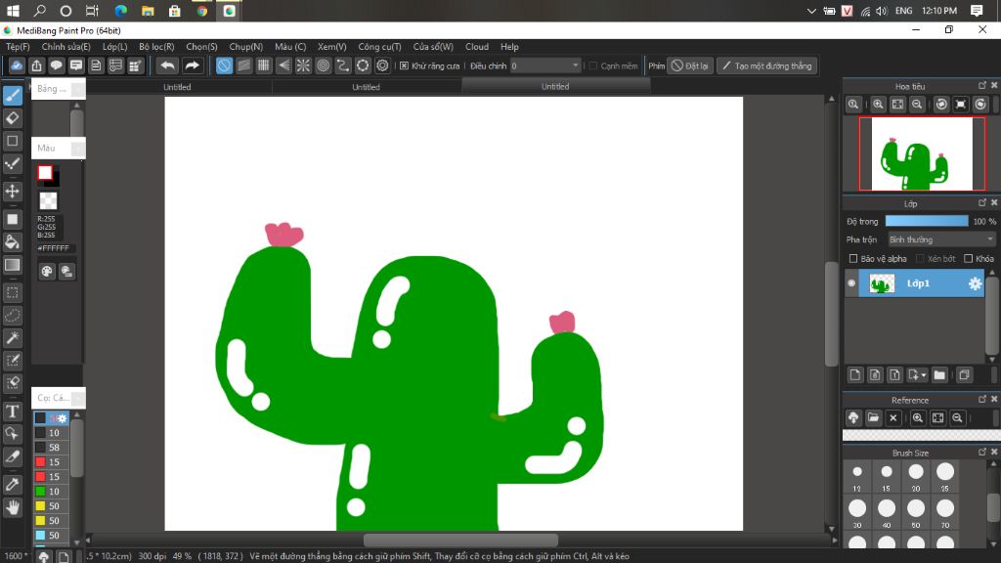Click the transparent color swatch
The width and height of the screenshot is (1001, 563).
tap(48, 200)
